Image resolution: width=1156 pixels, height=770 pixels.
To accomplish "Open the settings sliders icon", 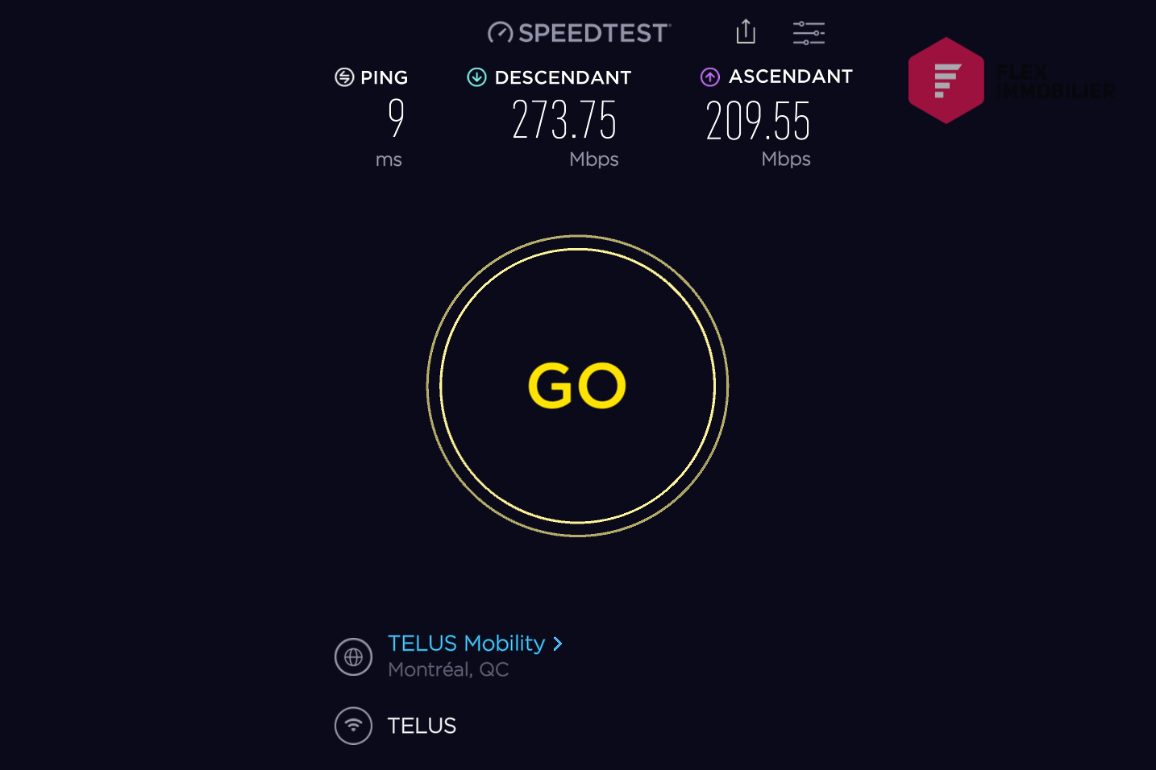I will (809, 33).
